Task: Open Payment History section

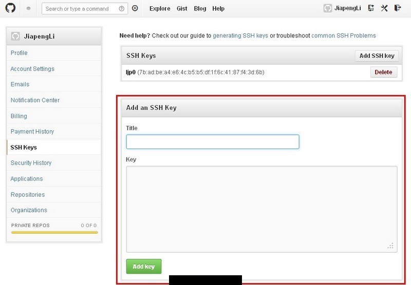Action: point(54,132)
